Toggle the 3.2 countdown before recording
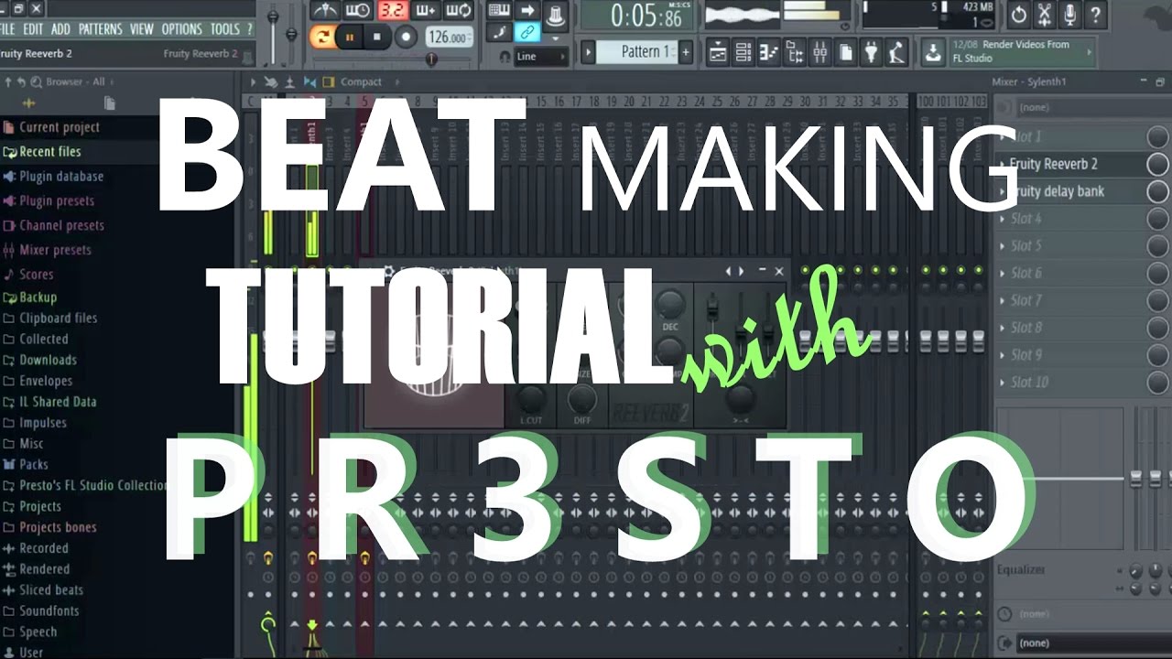 [392, 11]
